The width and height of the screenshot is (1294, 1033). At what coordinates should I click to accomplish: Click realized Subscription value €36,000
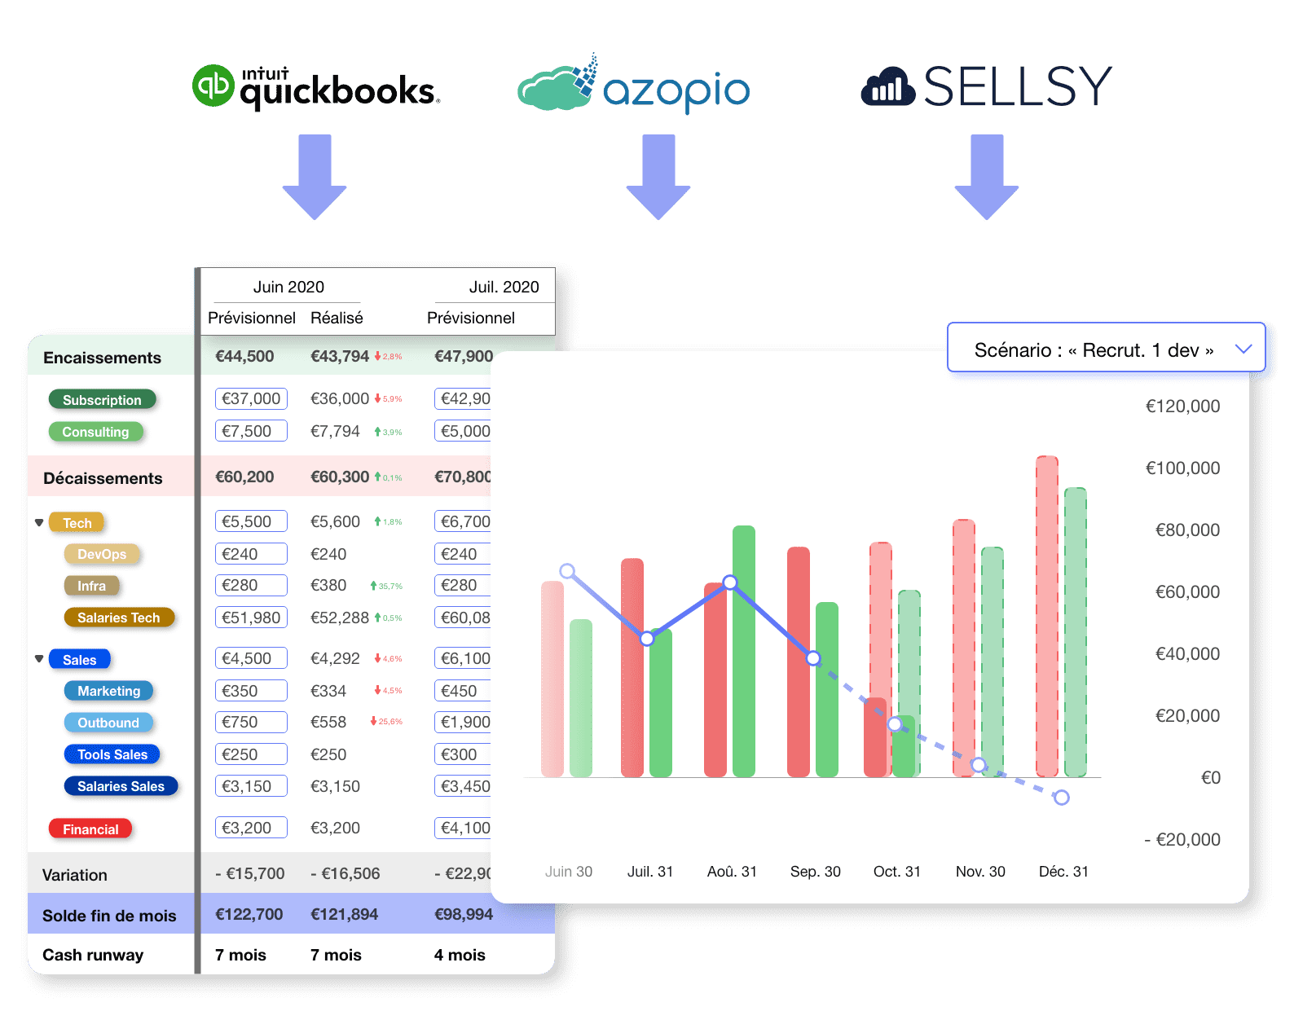click(x=340, y=398)
